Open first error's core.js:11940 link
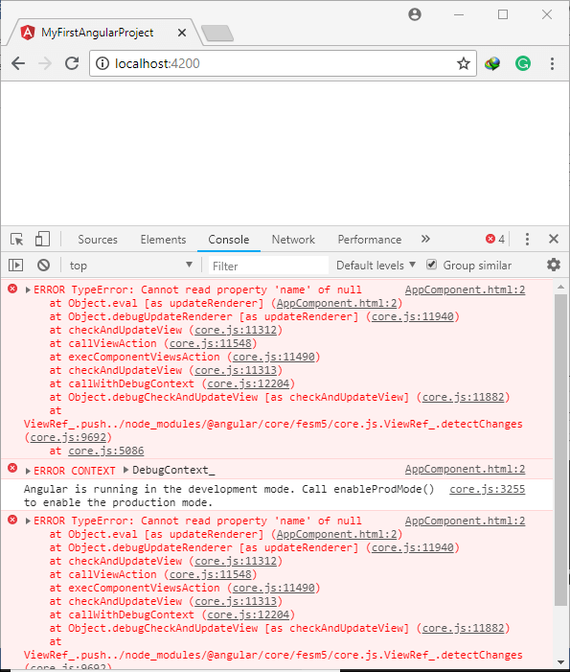 click(412, 316)
